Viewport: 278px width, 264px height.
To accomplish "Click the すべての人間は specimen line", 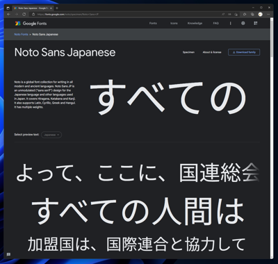I will click(x=138, y=211).
